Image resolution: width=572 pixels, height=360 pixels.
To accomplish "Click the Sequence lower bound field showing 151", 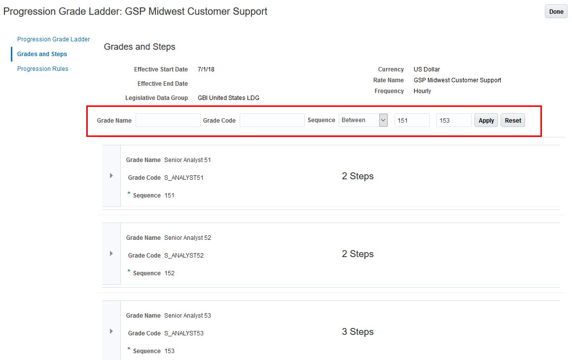I will [412, 120].
